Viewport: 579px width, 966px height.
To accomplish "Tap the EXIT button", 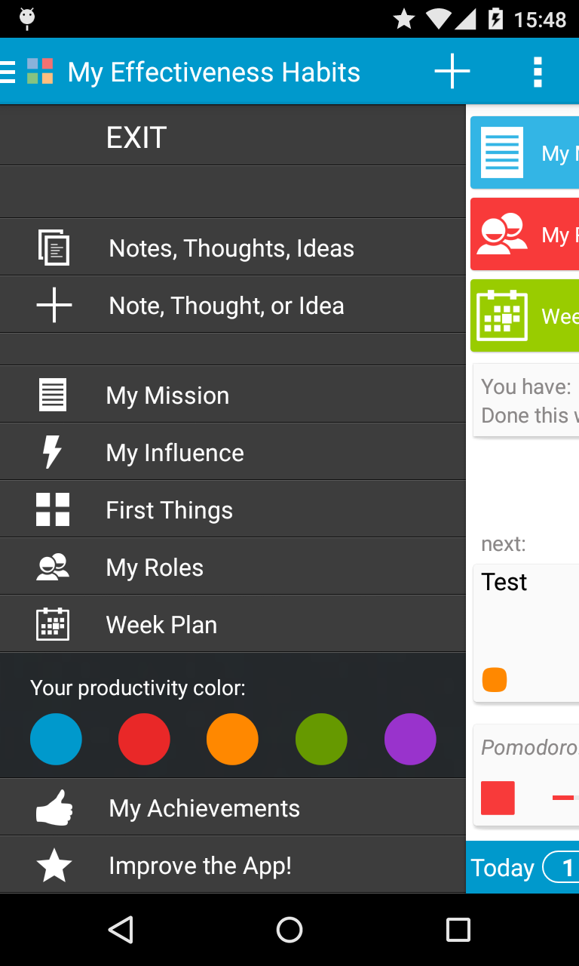I will pos(233,137).
